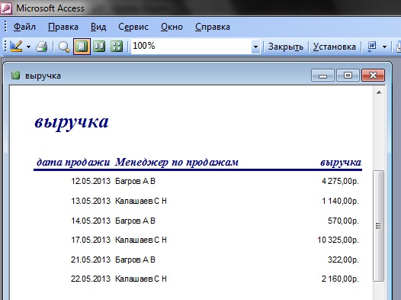The image size is (401, 300).
Task: Click Калашаев С Н in the 13.05.2013 row
Action: point(141,201)
